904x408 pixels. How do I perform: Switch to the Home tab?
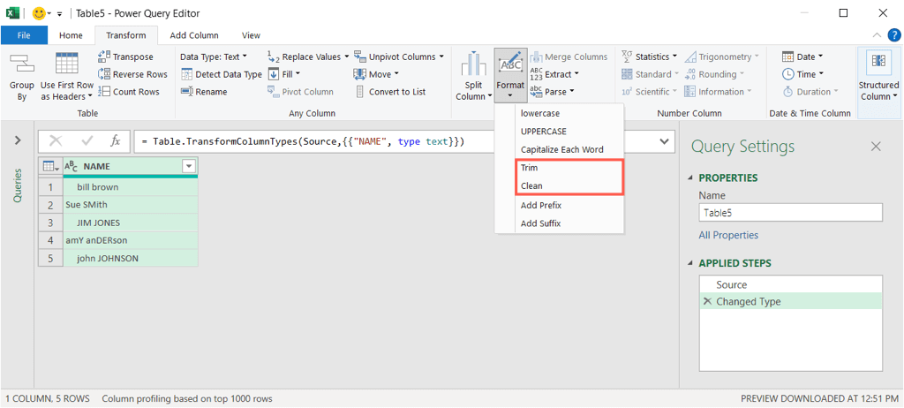click(71, 35)
